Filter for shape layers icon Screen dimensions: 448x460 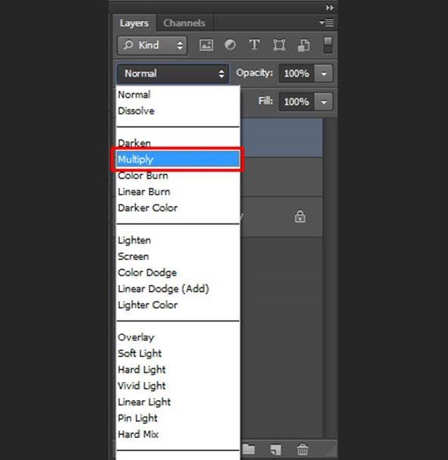pos(279,45)
